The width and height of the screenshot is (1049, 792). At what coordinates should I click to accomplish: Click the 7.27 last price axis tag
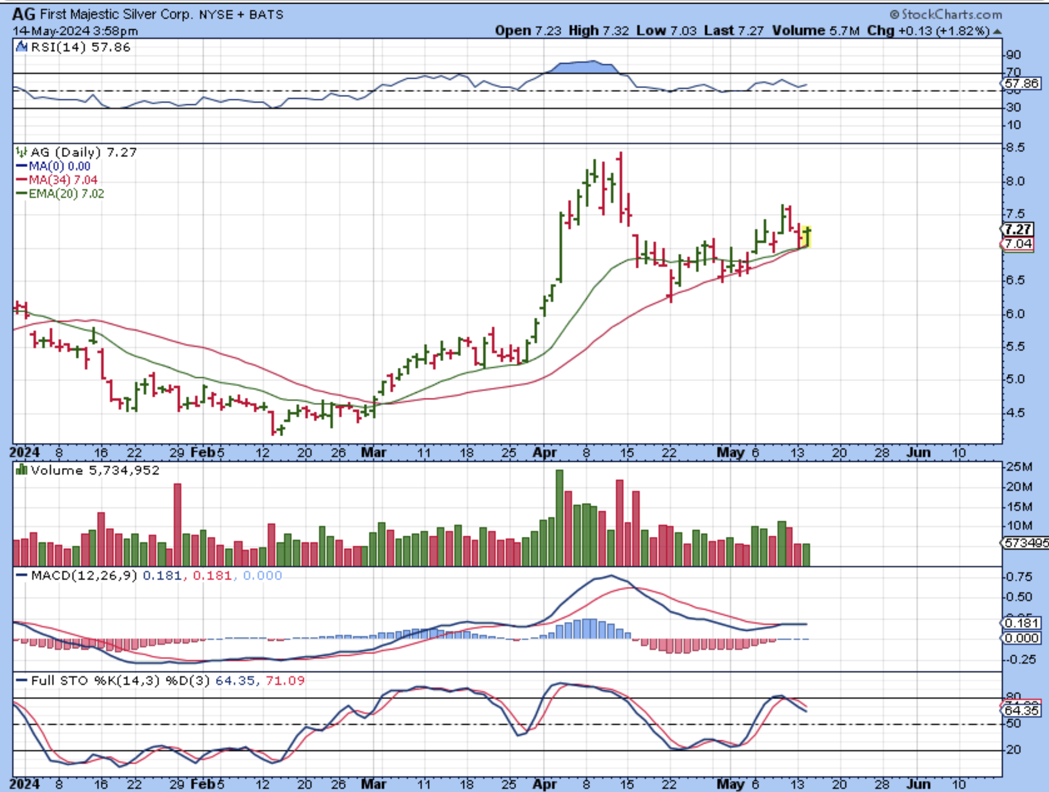pyautogui.click(x=1018, y=229)
